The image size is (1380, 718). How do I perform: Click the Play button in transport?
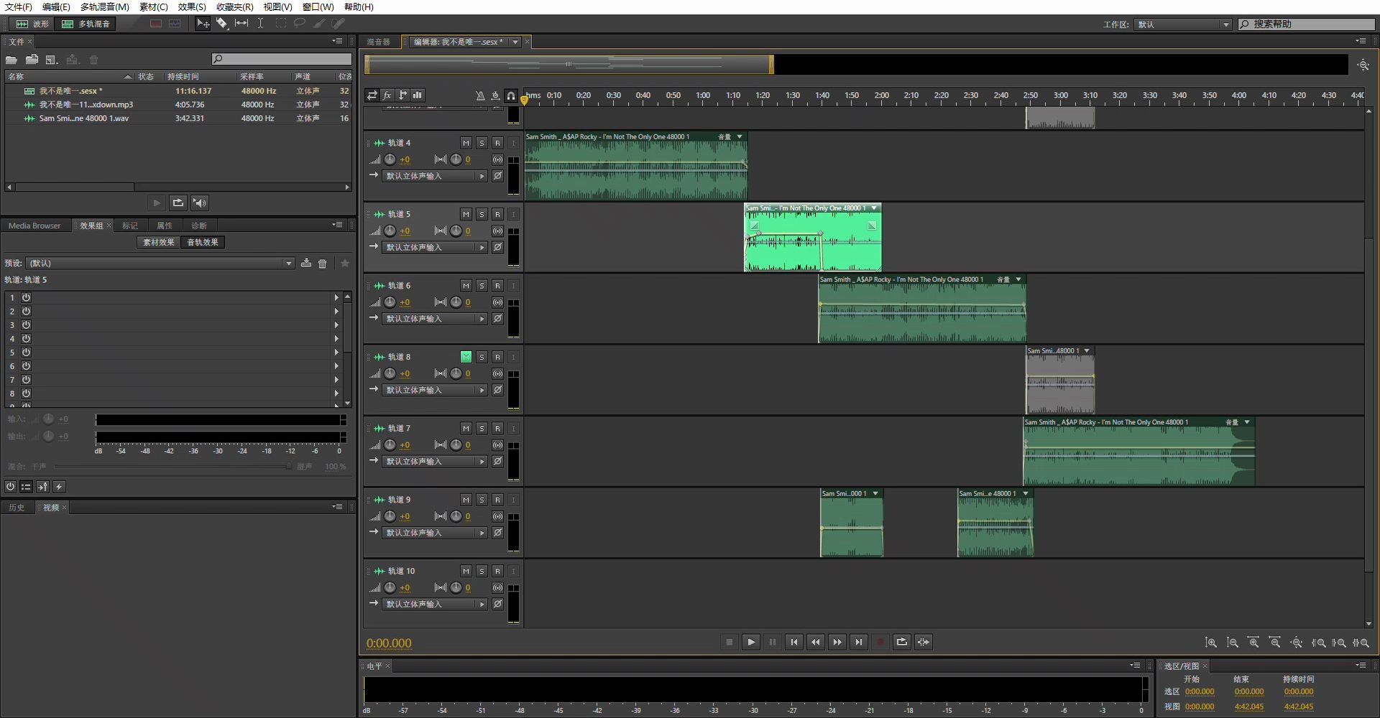[x=751, y=642]
